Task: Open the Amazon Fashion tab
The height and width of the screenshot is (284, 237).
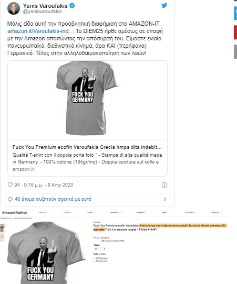Action: click(x=15, y=212)
